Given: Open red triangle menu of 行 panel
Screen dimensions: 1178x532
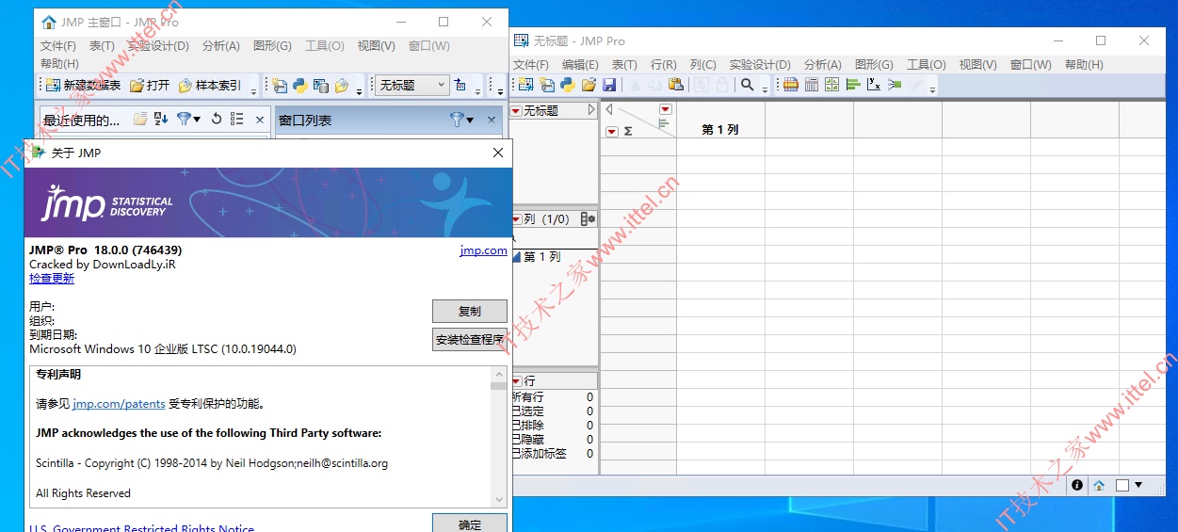Looking at the screenshot, I should tap(516, 380).
